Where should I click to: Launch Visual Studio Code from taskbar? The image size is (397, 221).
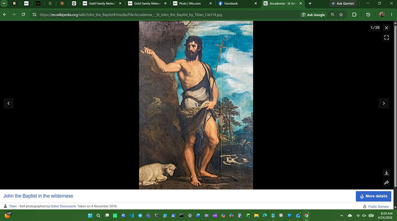pos(132,216)
